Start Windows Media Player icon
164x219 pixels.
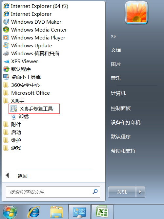6,37
